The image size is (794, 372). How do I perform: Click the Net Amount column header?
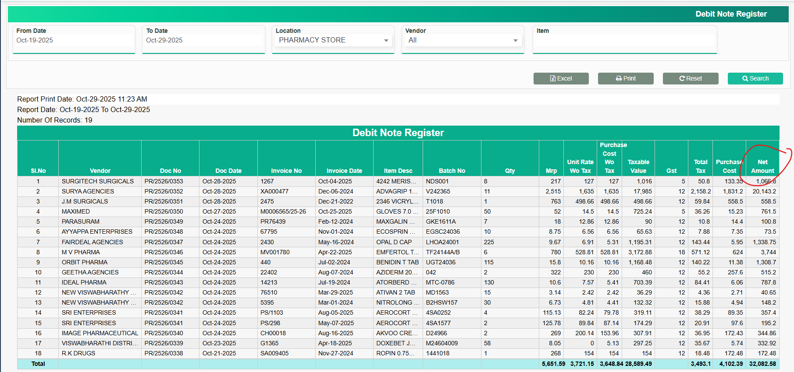pyautogui.click(x=762, y=166)
